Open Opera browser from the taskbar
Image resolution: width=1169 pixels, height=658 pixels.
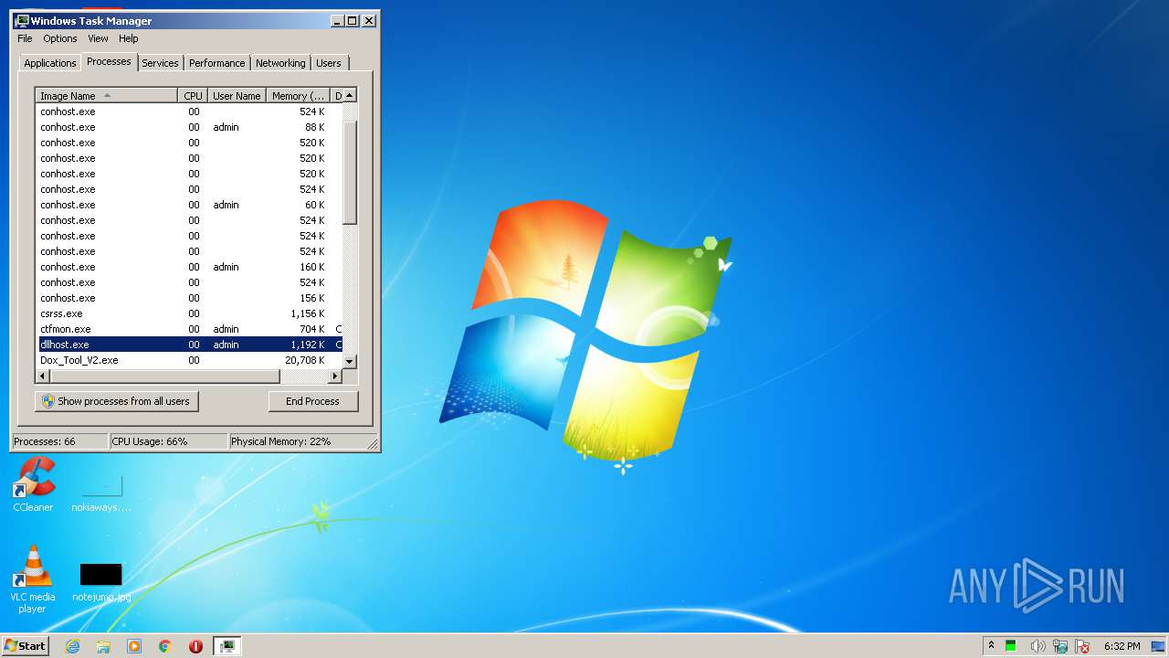195,646
